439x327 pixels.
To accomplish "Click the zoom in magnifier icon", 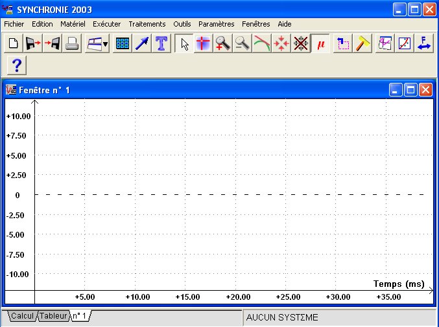I will point(223,44).
